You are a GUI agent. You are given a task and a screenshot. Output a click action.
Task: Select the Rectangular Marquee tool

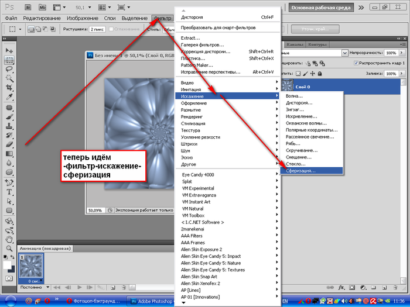(x=9, y=60)
